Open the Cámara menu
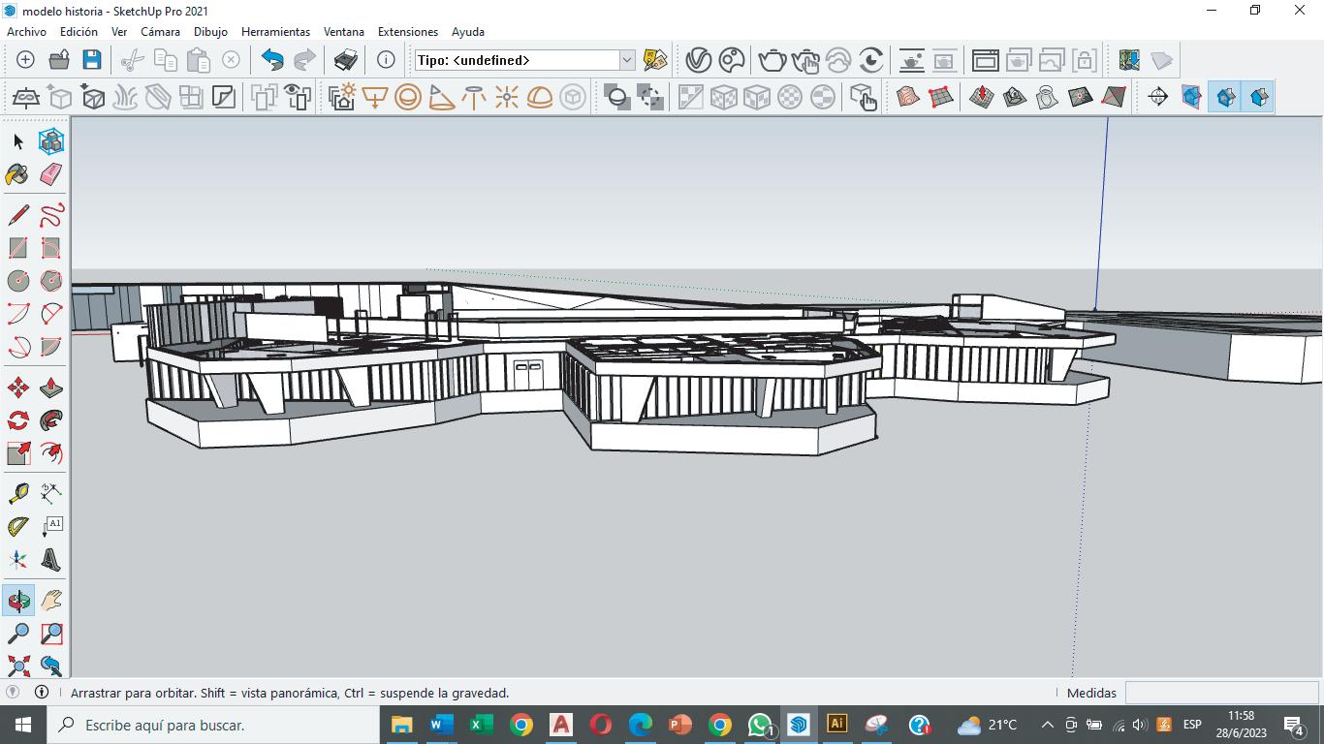 click(x=160, y=31)
